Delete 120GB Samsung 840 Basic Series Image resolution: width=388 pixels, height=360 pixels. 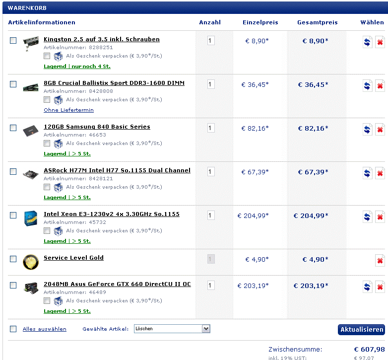(x=380, y=129)
